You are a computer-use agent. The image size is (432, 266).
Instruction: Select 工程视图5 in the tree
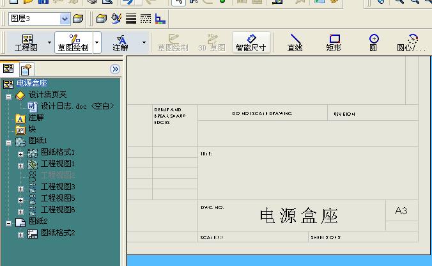(58, 198)
